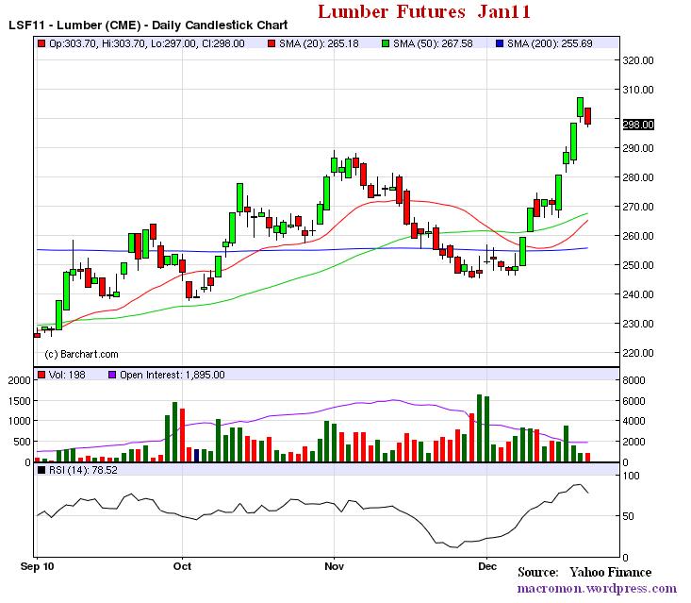Click the highest green candlestick near 305
691x603 pixels.
coord(580,107)
